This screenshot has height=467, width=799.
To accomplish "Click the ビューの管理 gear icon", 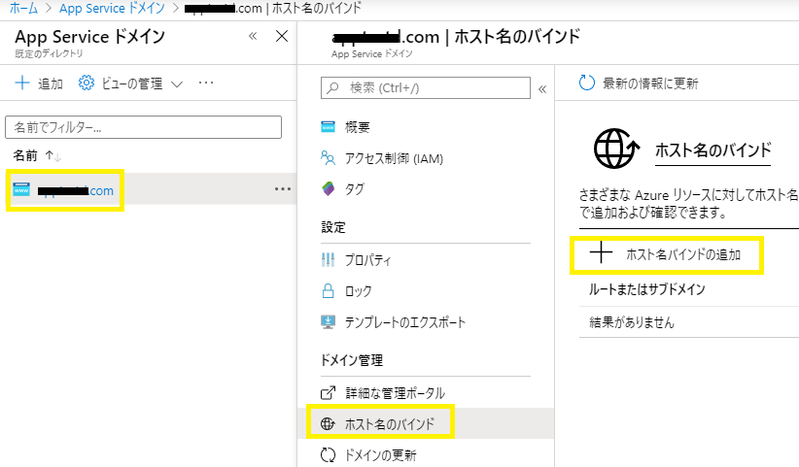I will [87, 83].
